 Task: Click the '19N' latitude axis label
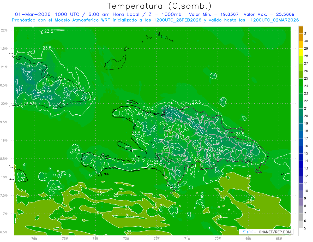pos(4,140)
